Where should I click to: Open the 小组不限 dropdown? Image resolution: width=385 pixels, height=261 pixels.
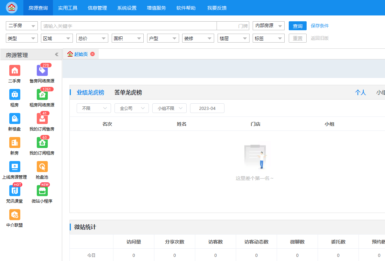tap(169, 108)
